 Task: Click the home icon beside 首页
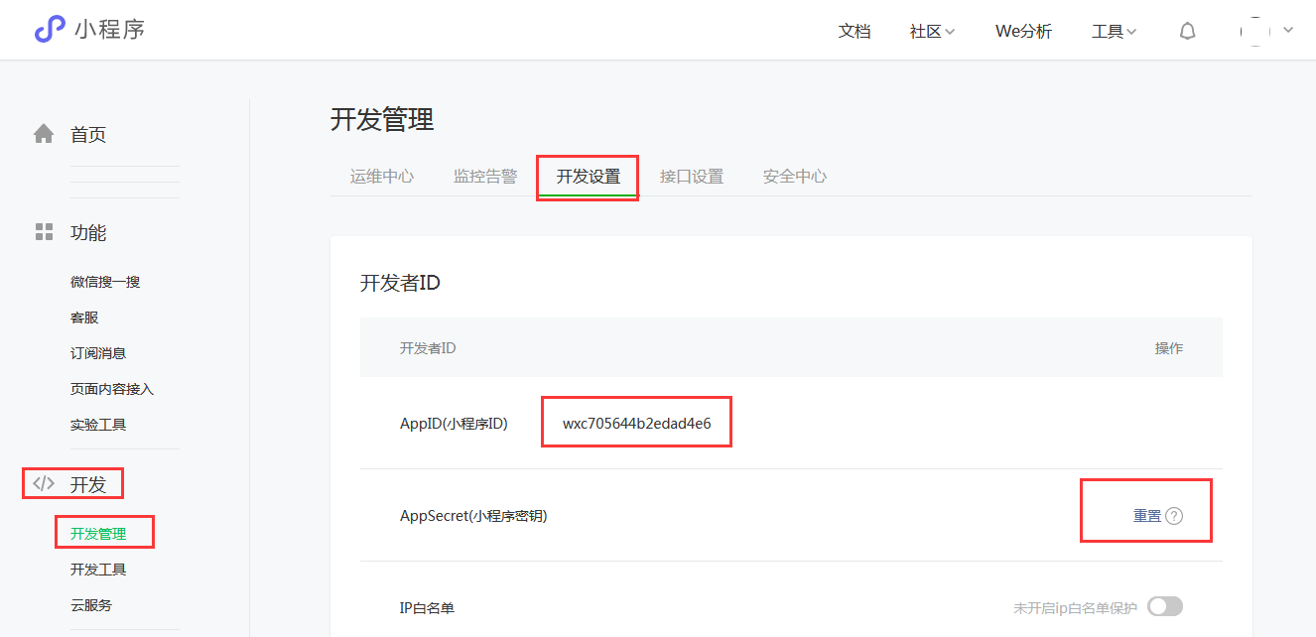[x=44, y=134]
